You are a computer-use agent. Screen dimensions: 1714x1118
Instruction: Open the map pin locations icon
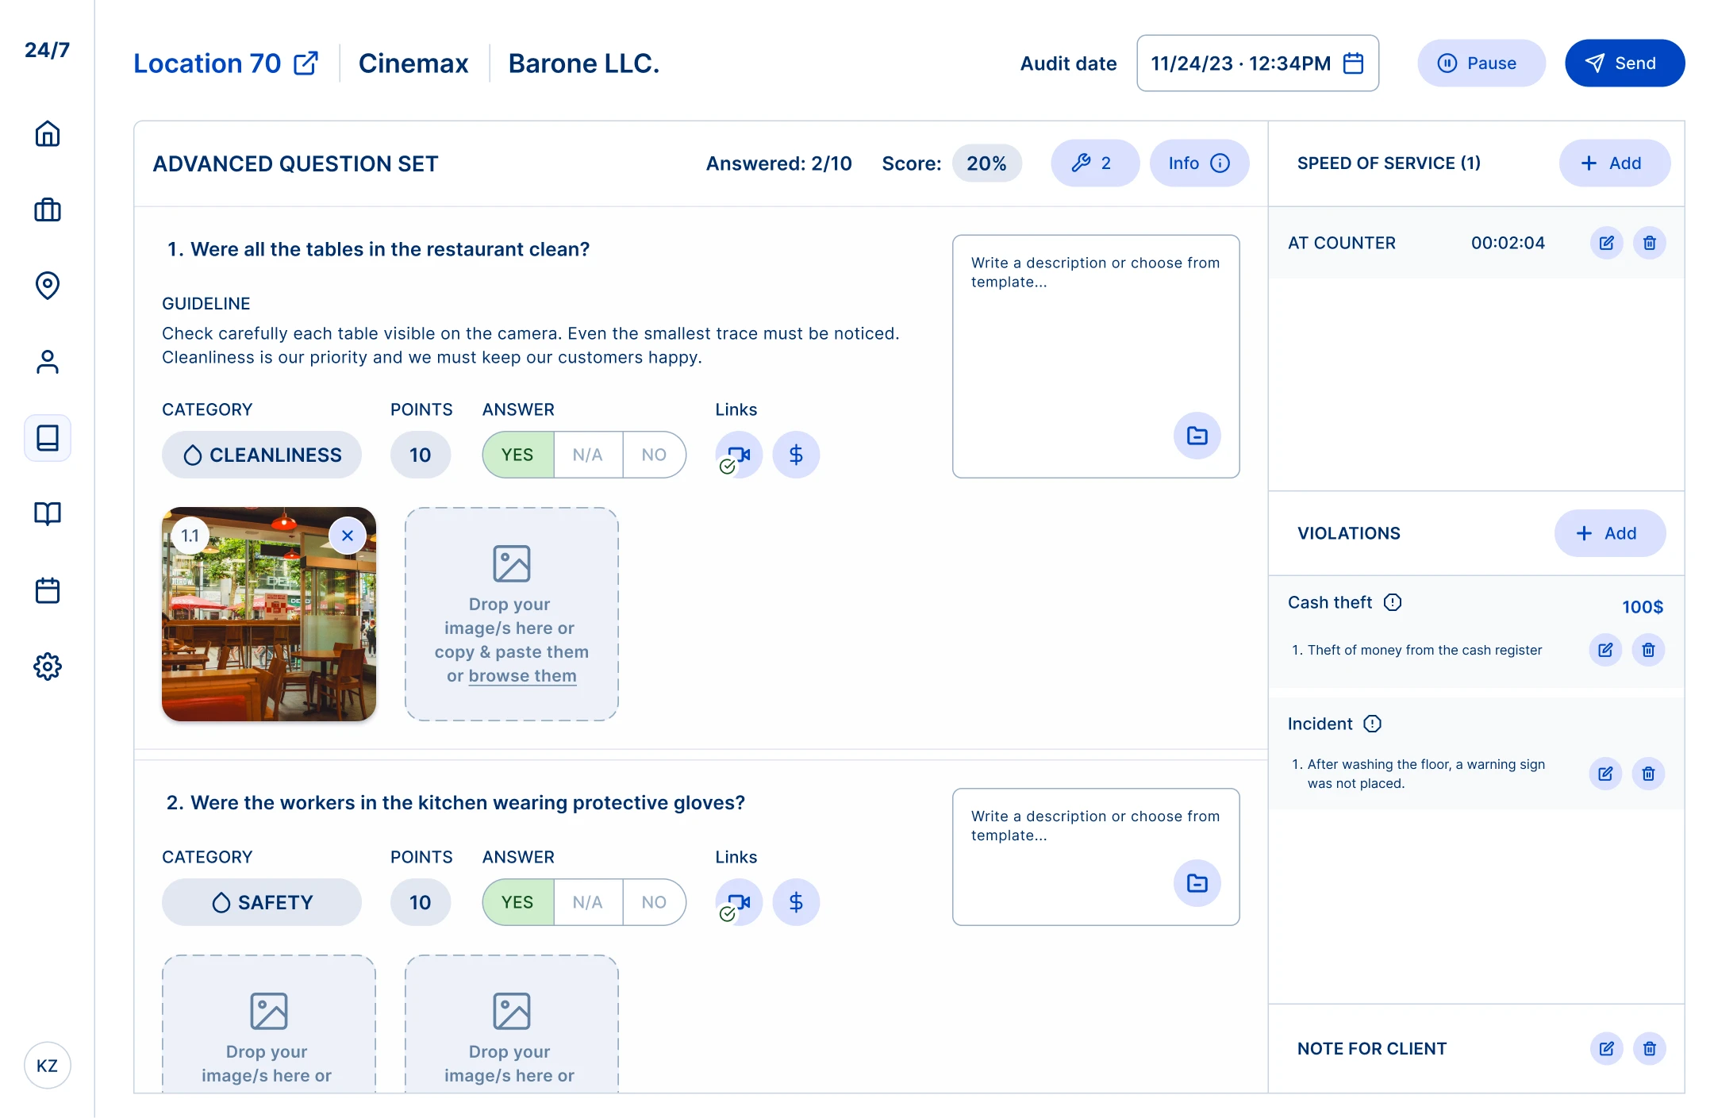[48, 285]
